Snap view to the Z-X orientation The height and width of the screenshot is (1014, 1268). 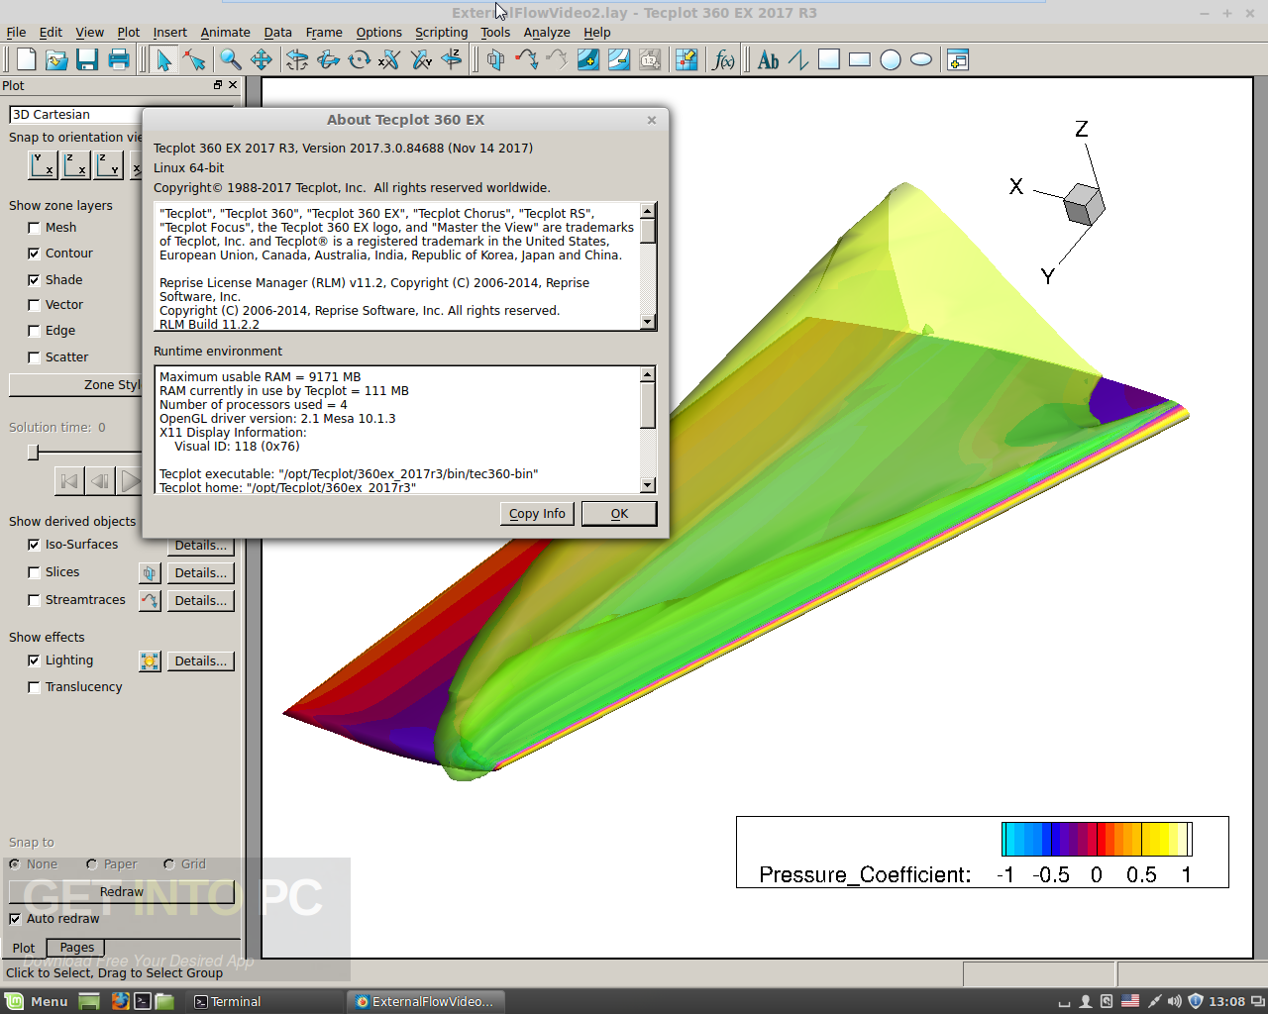75,164
